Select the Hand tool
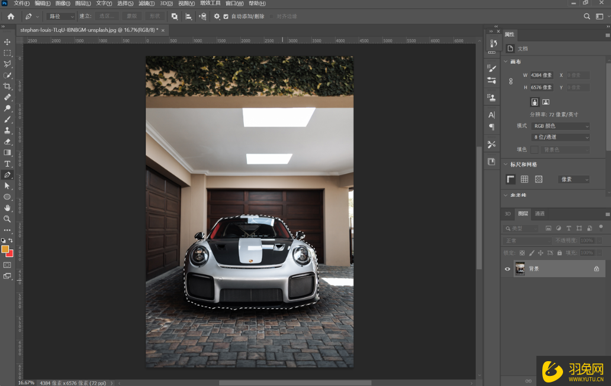 click(7, 208)
